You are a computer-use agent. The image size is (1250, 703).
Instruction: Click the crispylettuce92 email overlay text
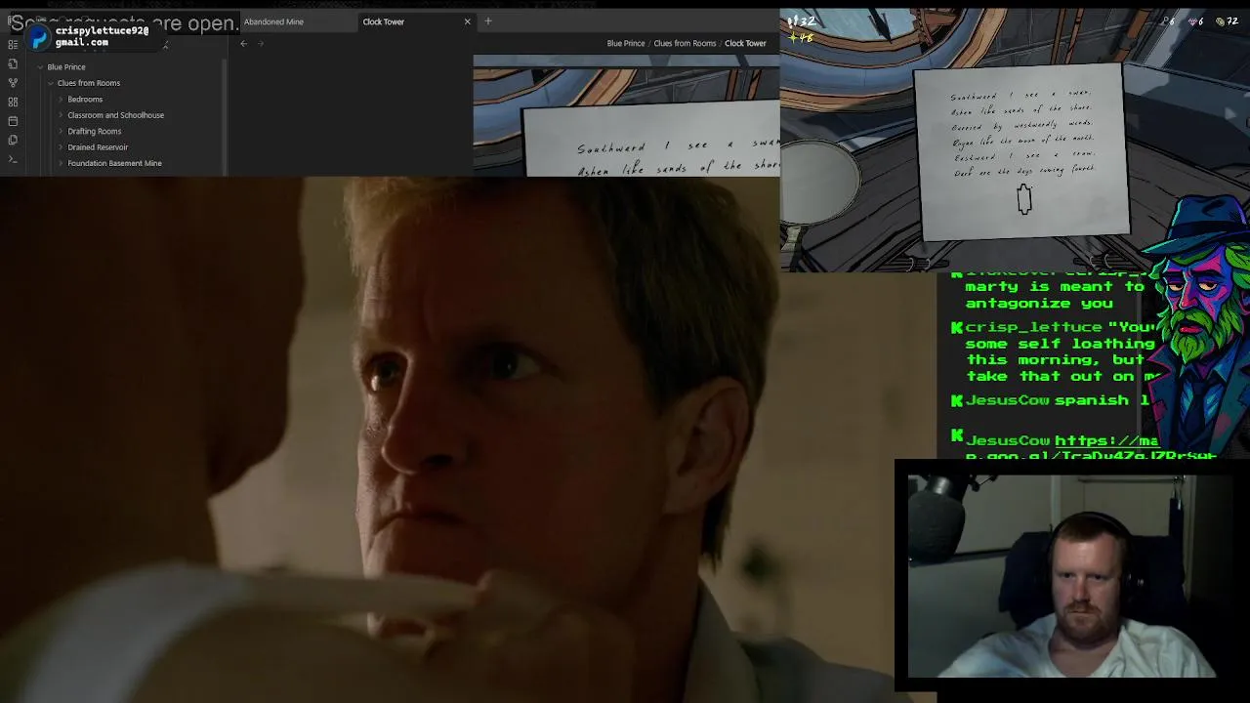pos(102,36)
